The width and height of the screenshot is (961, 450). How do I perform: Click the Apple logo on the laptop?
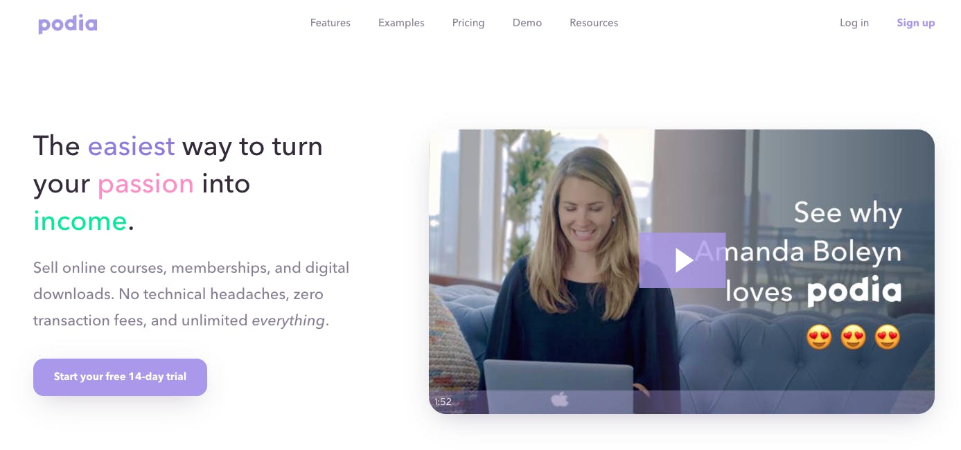coord(560,399)
